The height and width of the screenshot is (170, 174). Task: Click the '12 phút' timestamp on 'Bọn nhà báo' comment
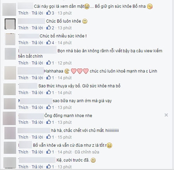[x=65, y=63]
